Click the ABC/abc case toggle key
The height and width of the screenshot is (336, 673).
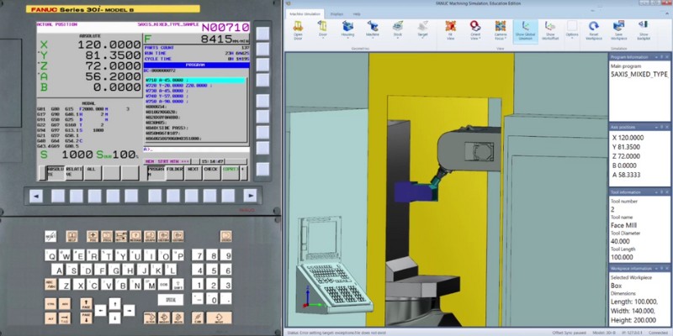pos(50,284)
